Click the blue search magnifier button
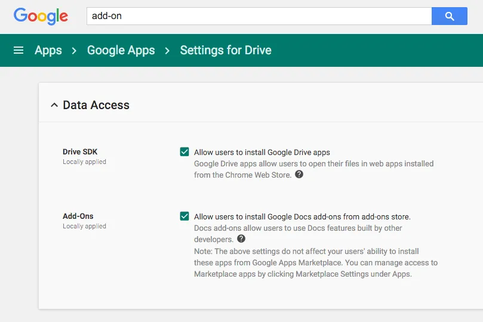The width and height of the screenshot is (483, 322). 450,16
